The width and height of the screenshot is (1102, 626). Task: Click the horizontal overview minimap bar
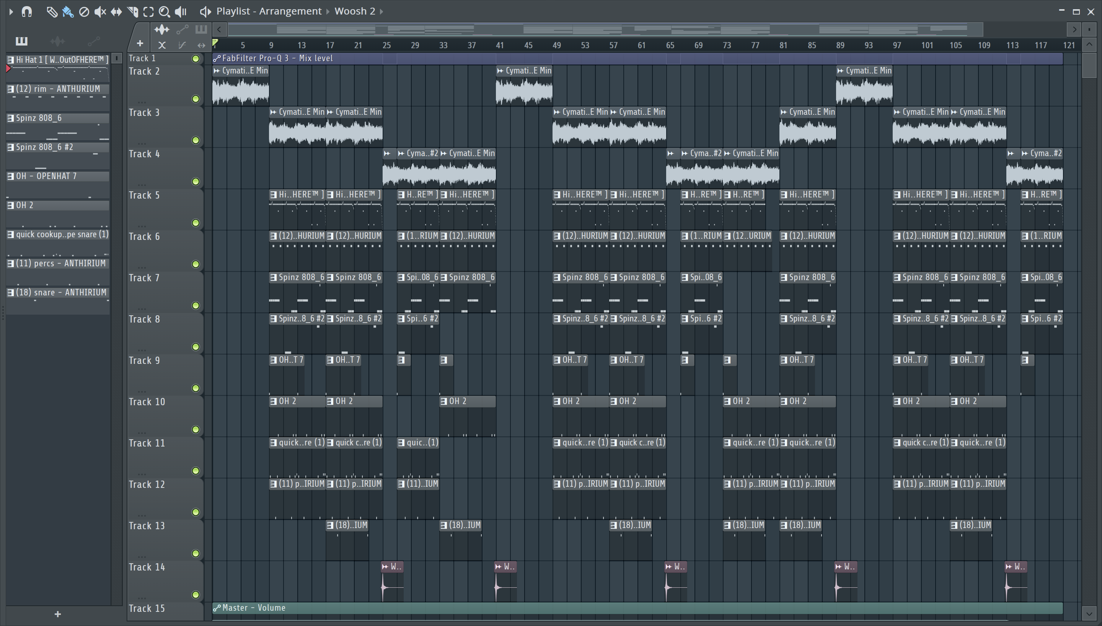point(605,29)
